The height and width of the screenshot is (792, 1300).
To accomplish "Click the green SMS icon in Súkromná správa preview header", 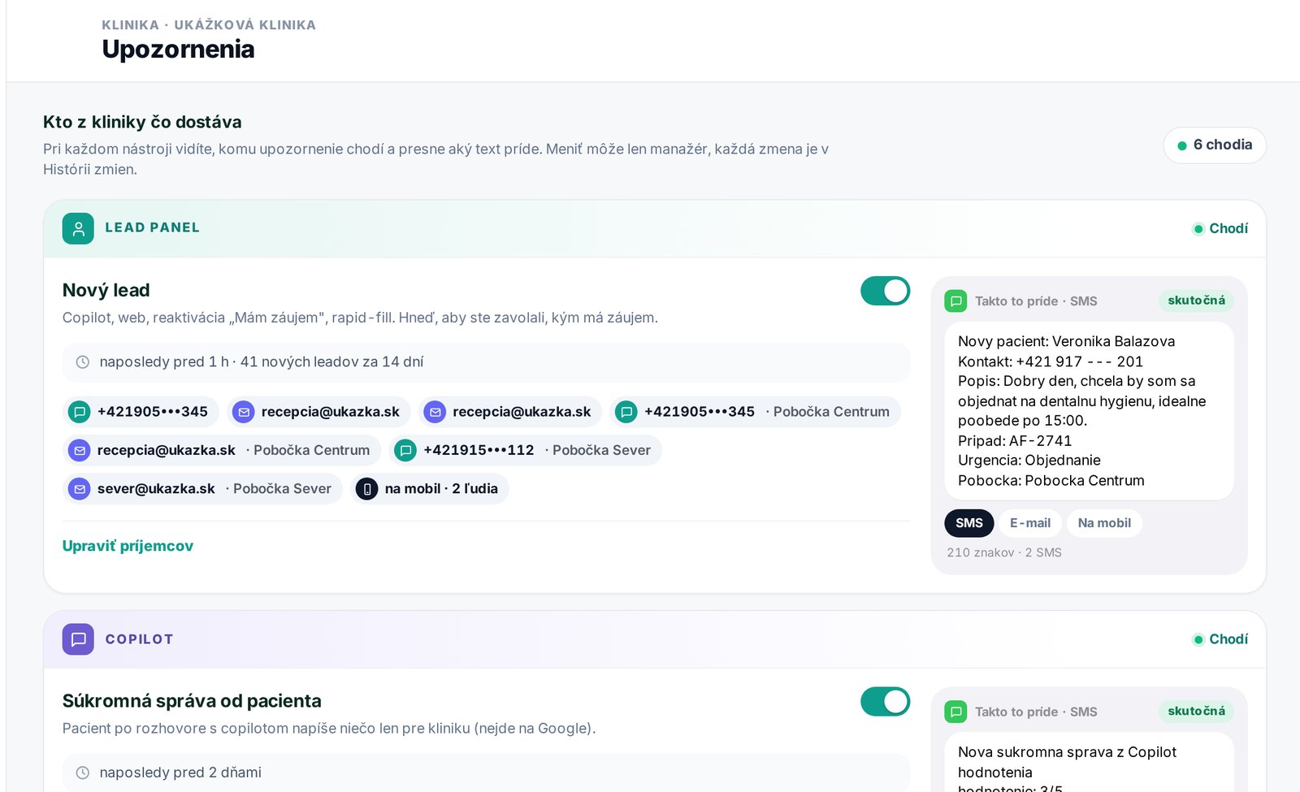I will [x=956, y=712].
